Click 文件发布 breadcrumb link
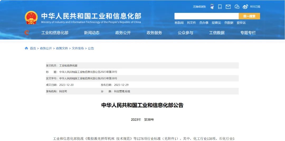The width and height of the screenshot is (285, 141). [78, 48]
